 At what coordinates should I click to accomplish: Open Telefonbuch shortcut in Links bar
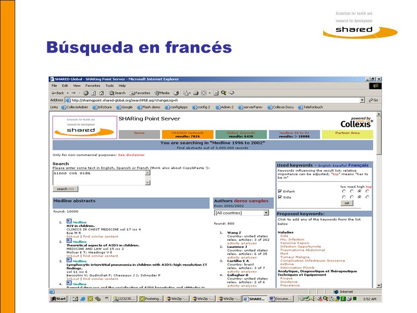pos(310,107)
